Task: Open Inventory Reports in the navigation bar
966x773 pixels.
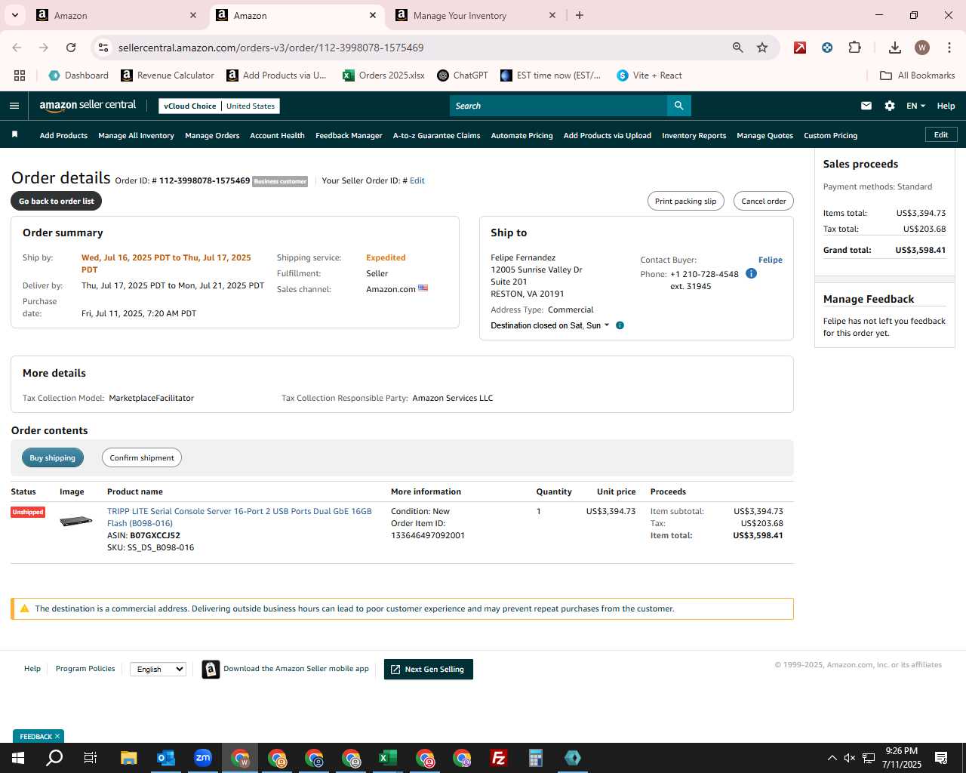Action: pos(694,136)
